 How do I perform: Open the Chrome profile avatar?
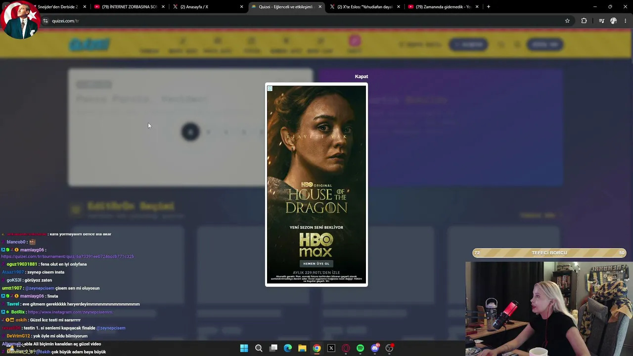[614, 21]
